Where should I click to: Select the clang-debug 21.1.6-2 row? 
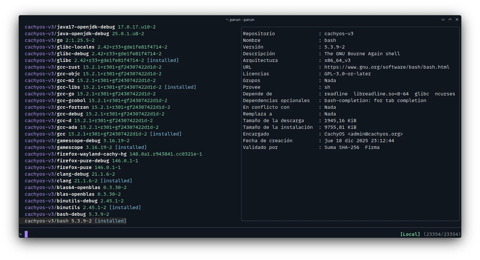tap(70, 174)
